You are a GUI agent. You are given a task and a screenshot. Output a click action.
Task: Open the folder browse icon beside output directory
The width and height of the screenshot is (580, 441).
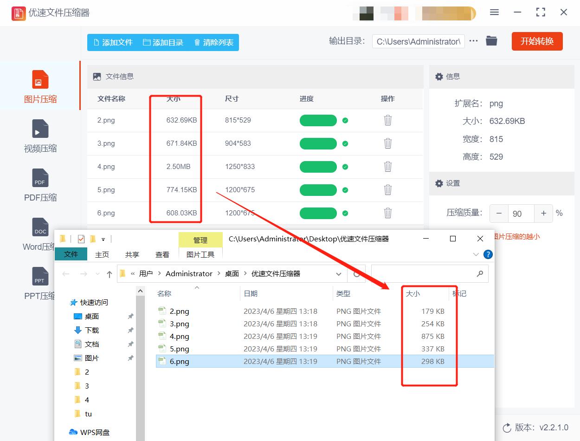(491, 41)
